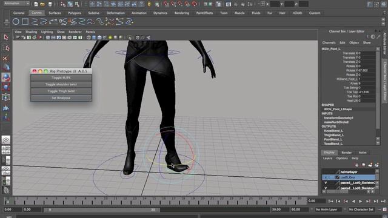Toggle auto keyframe button at bottom right
The image size is (388, 218).
click(x=385, y=210)
